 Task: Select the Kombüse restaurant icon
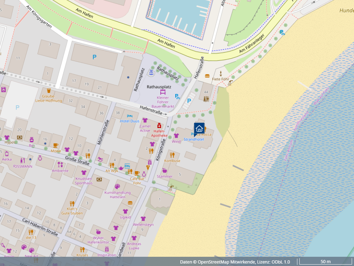(172, 155)
